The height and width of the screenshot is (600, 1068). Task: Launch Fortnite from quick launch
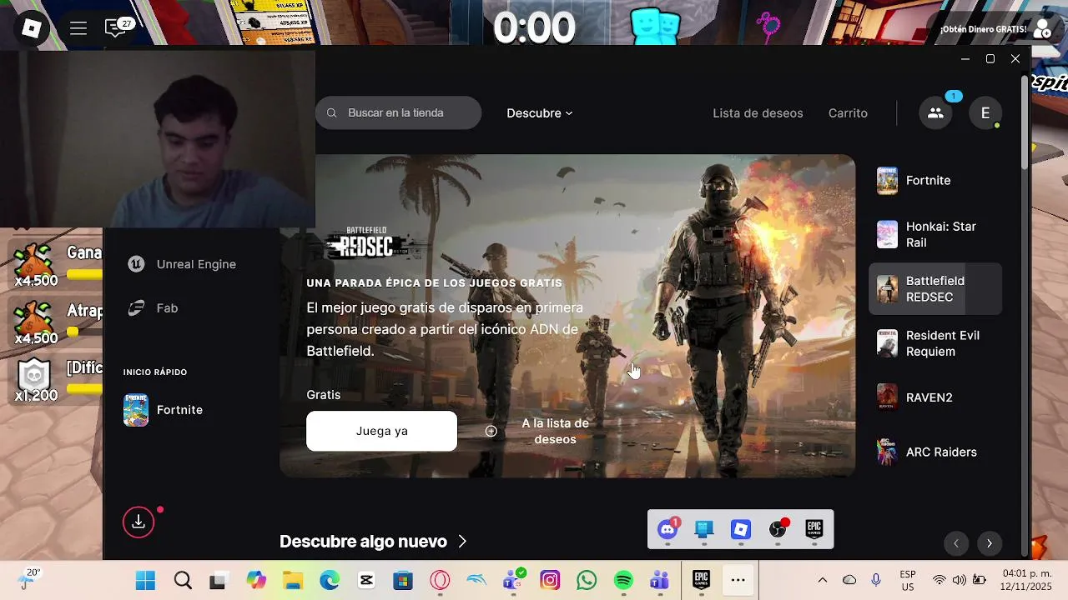164,410
